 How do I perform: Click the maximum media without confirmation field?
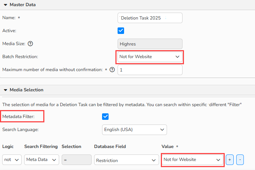coord(150,70)
